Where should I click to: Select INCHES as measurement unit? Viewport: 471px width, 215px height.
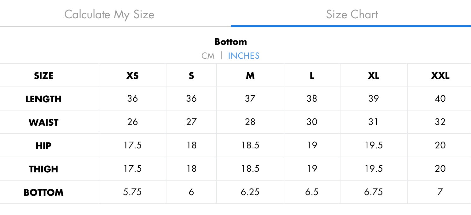pos(244,56)
